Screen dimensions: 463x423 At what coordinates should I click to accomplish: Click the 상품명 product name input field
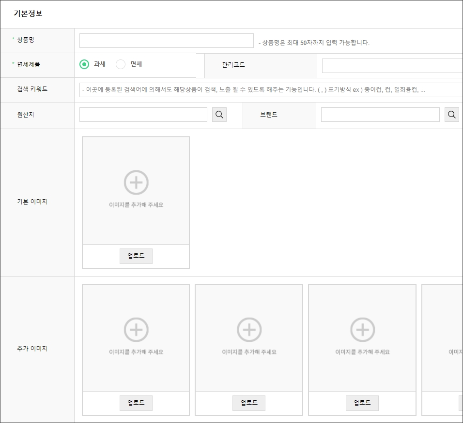[x=166, y=41]
